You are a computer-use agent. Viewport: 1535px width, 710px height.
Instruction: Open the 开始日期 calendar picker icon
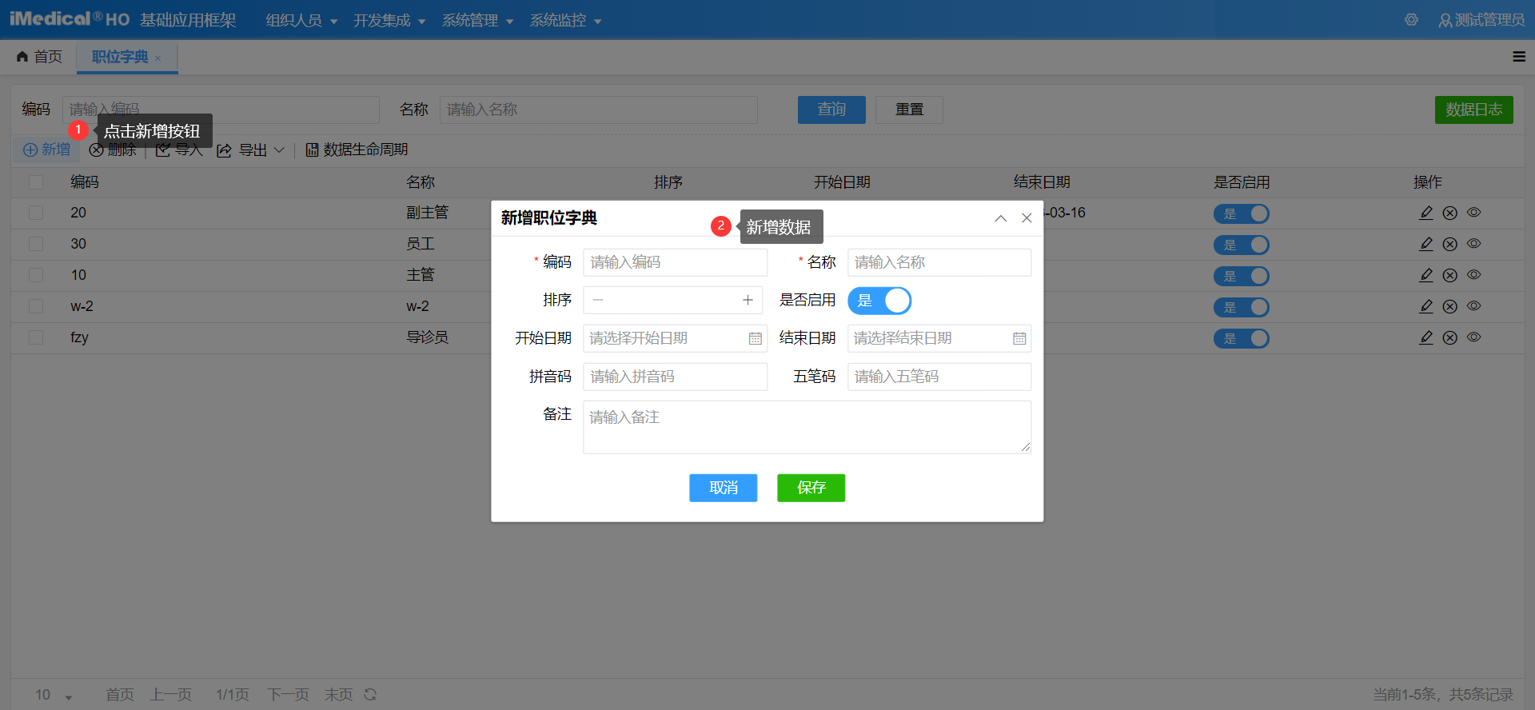pos(755,339)
